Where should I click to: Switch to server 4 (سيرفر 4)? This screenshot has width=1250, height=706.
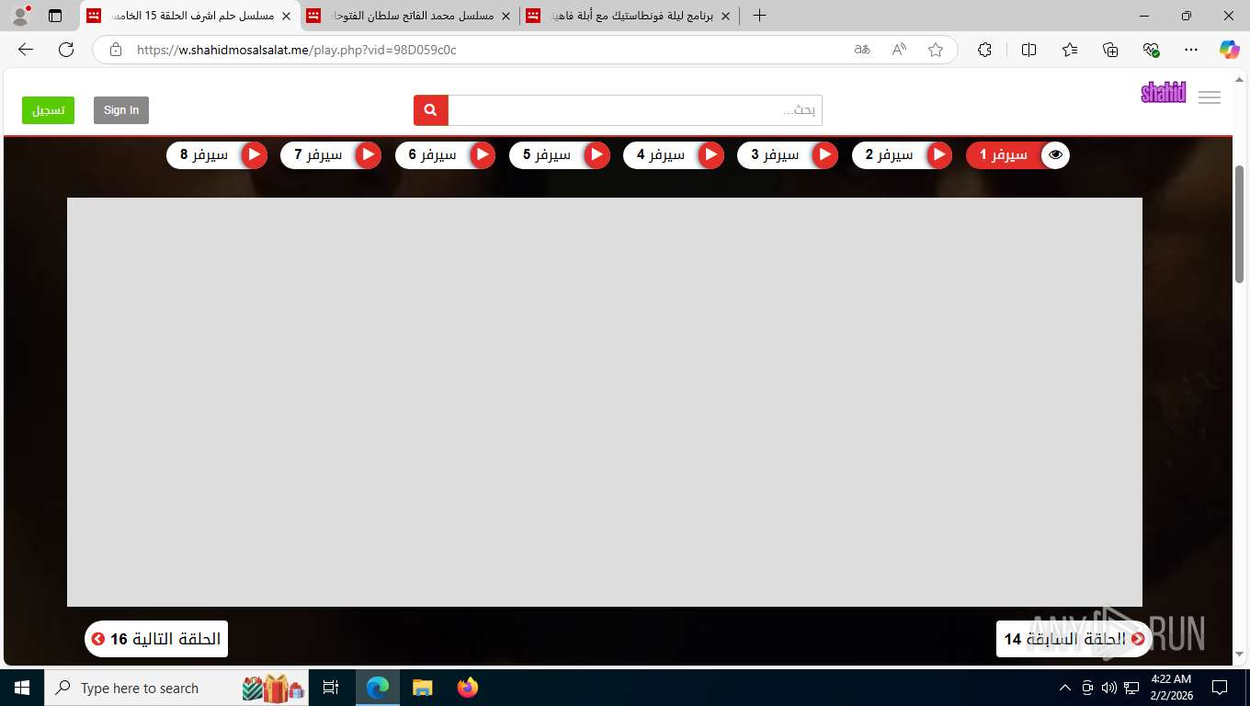click(674, 154)
